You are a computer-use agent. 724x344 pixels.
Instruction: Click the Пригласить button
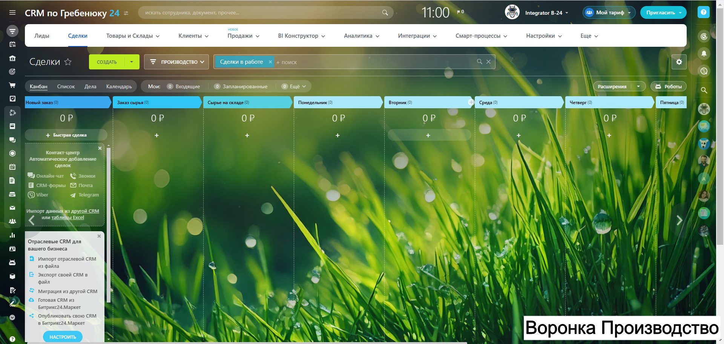click(x=663, y=12)
